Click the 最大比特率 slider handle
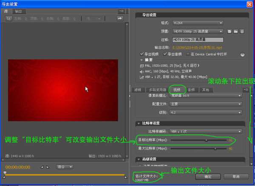This screenshot has width=255, height=186. pos(215,149)
